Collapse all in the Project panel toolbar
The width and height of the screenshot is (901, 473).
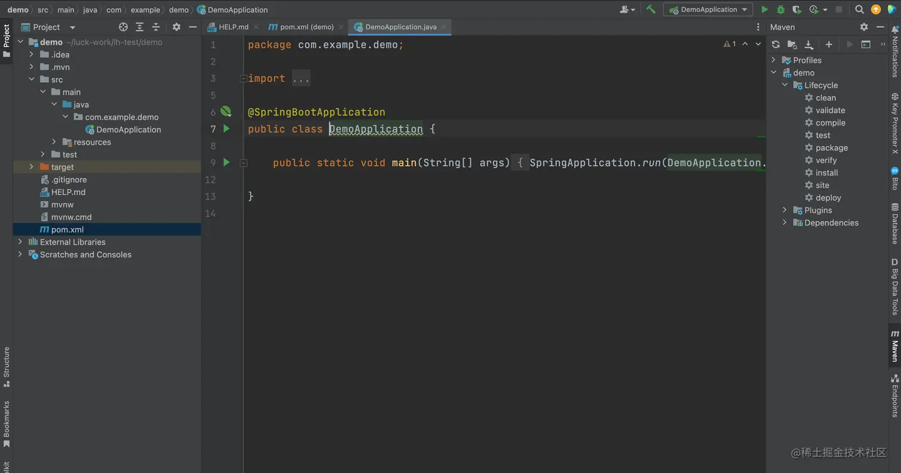coord(156,27)
